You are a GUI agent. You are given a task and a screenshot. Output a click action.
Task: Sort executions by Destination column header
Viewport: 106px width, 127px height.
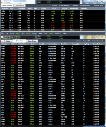point(54,44)
